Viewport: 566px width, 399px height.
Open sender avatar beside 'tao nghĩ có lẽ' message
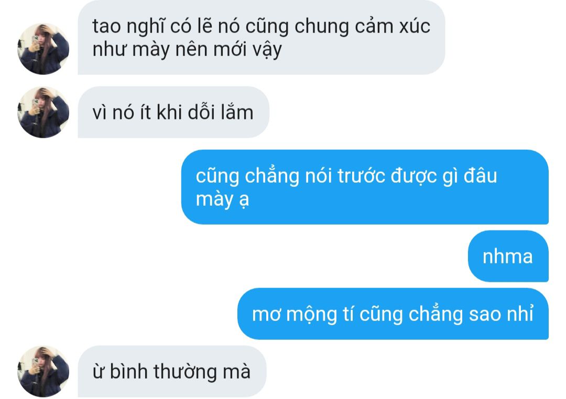(x=43, y=49)
